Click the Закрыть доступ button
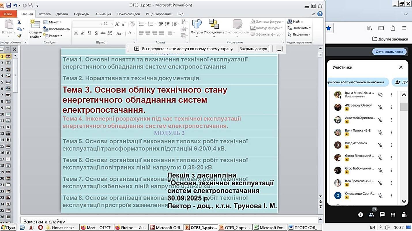 [253, 49]
